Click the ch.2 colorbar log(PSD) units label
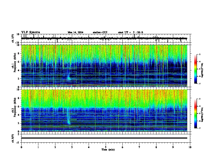This screenshot has height=165, width=214. pos(202,115)
